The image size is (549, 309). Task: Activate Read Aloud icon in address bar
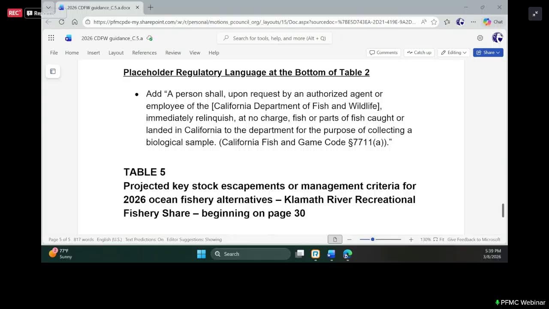(x=424, y=21)
